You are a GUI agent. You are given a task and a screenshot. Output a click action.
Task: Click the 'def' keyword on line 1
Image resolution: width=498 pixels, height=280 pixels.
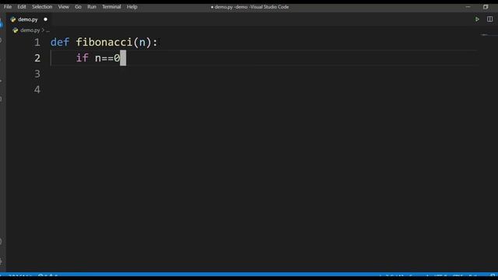(x=60, y=42)
